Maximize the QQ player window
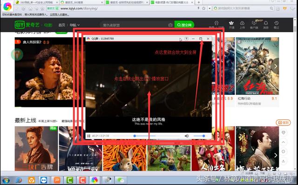The image size is (298, 185). [201, 39]
